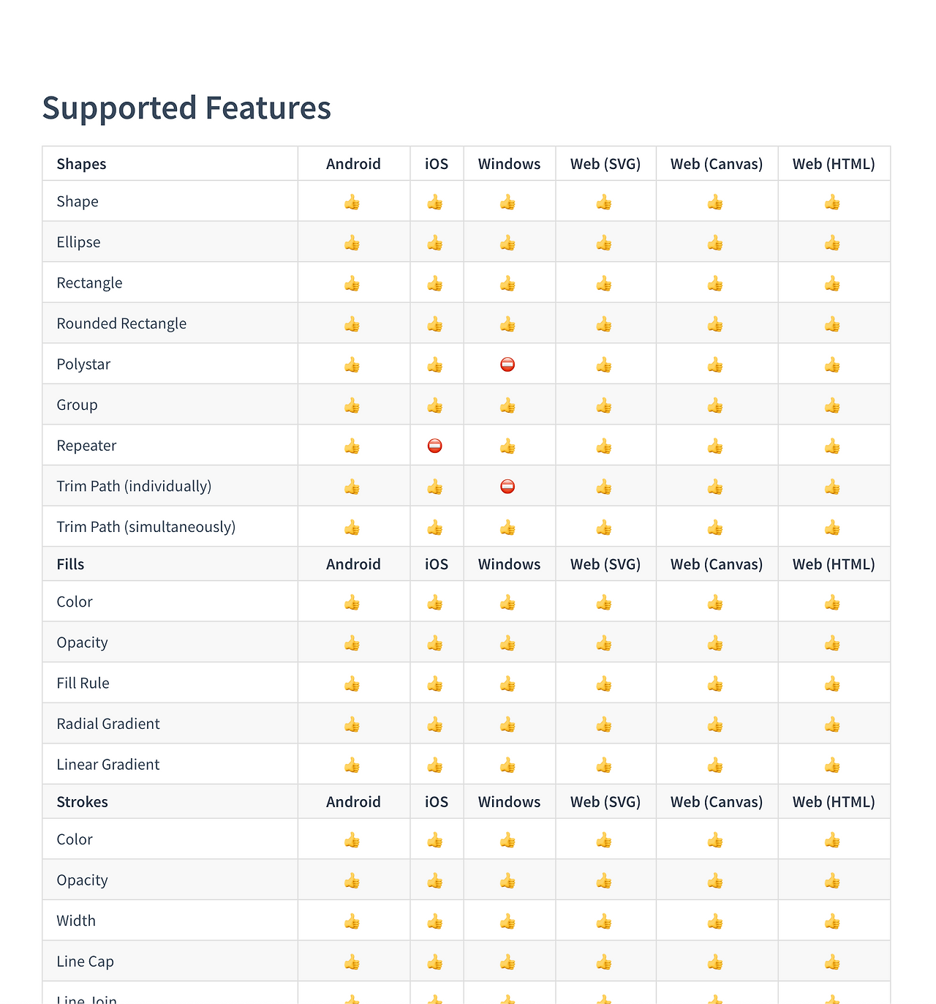
Task: Click the Trim Path (simultaneously) row label
Action: 146,527
